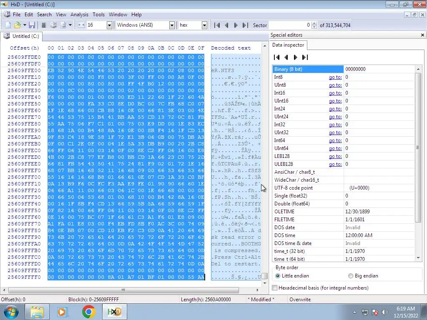The height and width of the screenshot is (320, 427).
Task: Data inspector: go to next byte icon
Action: coord(296,57)
